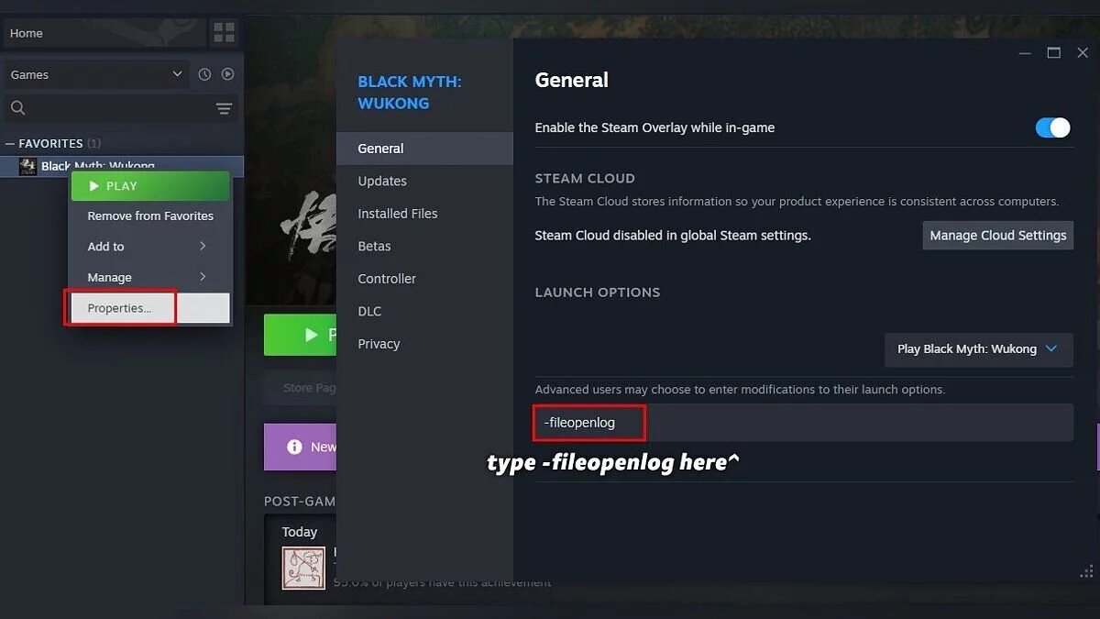Click the search magnifier icon

pyautogui.click(x=17, y=108)
